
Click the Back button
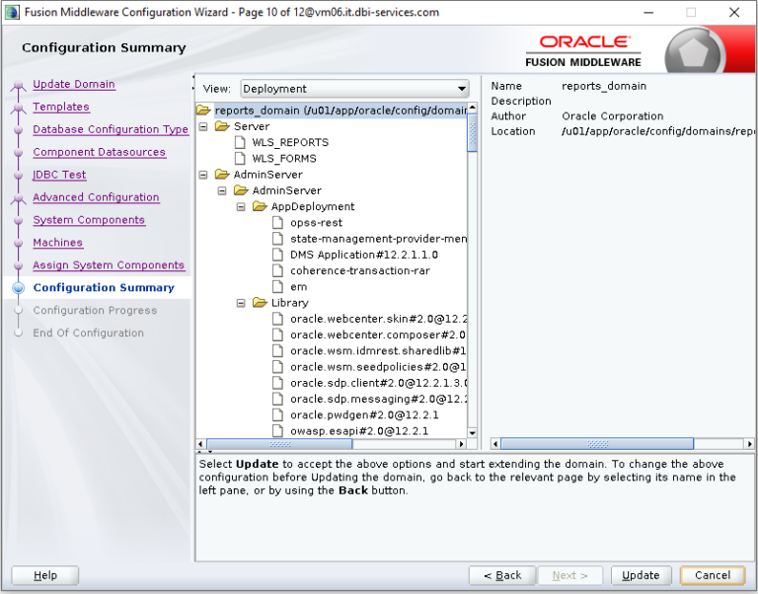pos(501,575)
